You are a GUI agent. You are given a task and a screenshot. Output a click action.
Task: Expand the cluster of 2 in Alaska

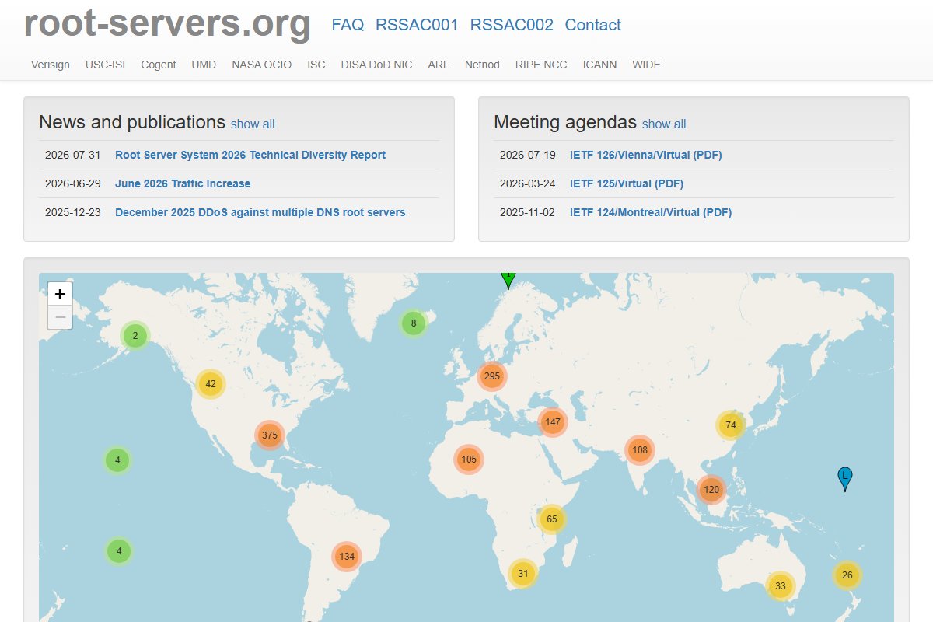pos(135,336)
